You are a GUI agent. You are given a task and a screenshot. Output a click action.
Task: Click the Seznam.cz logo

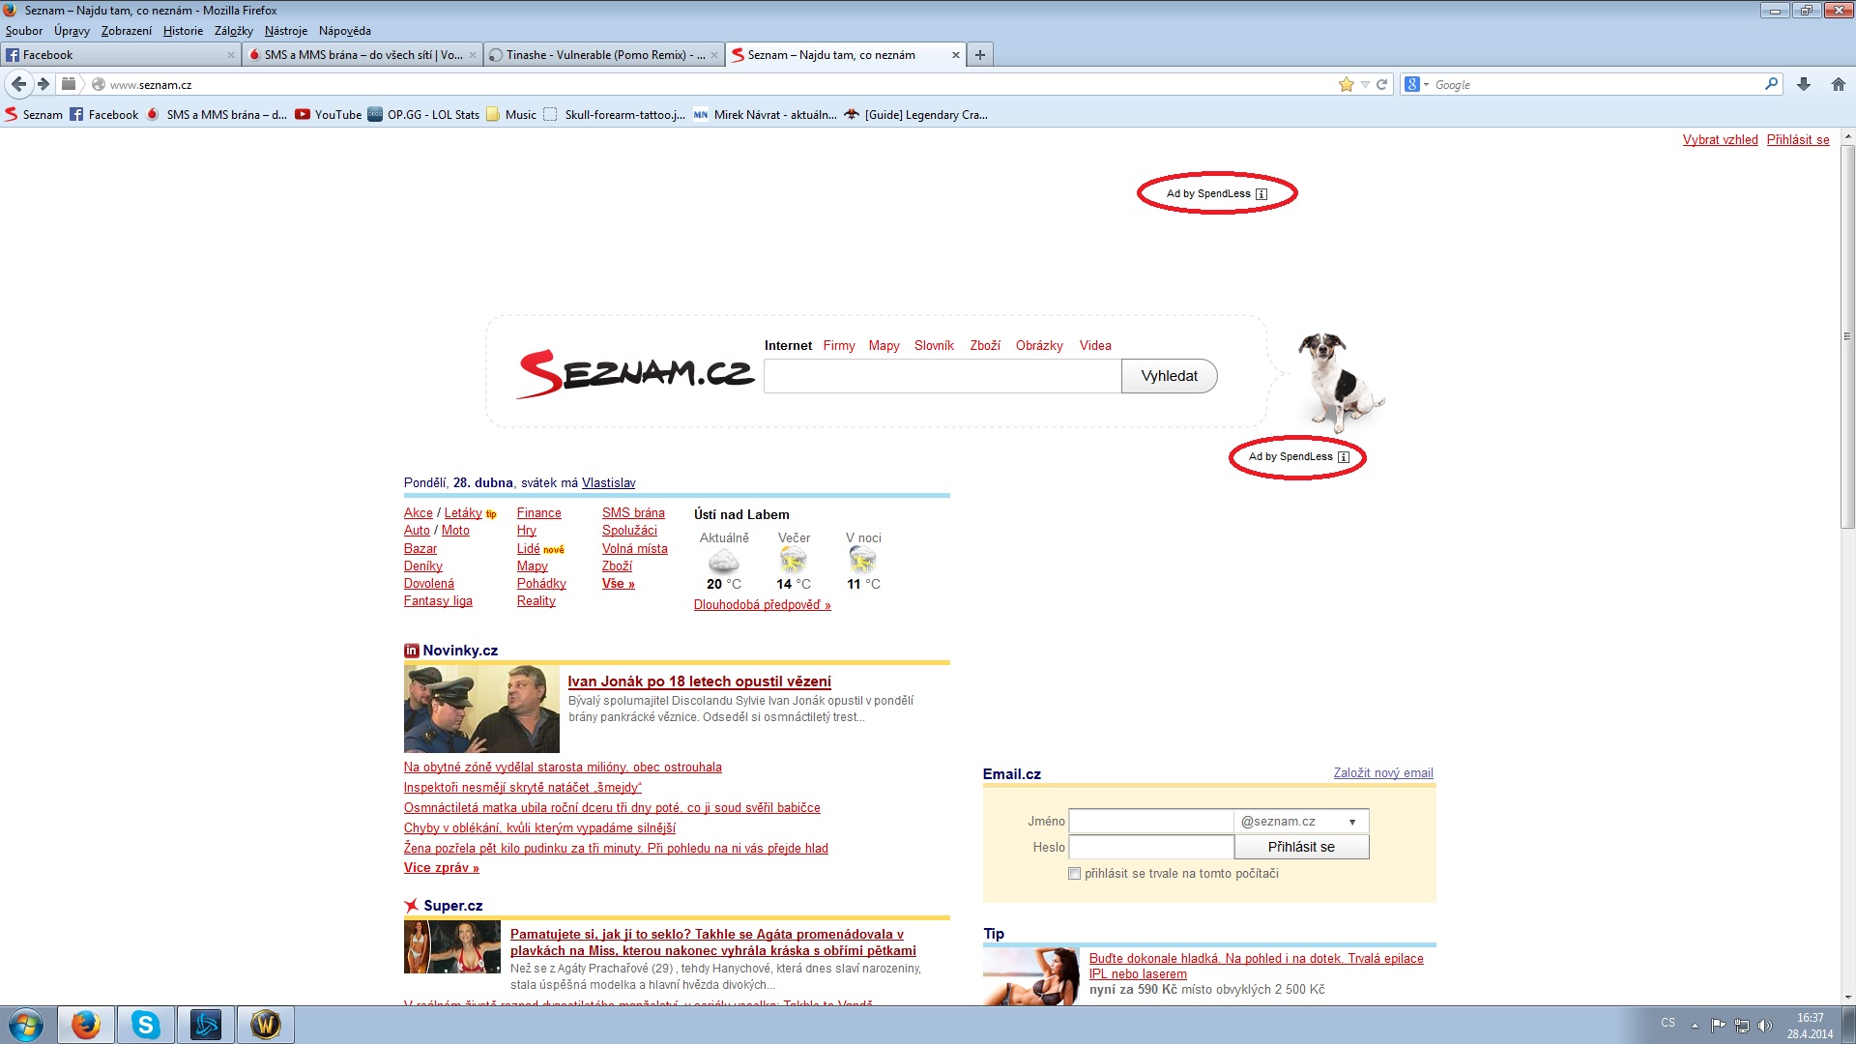634,373
